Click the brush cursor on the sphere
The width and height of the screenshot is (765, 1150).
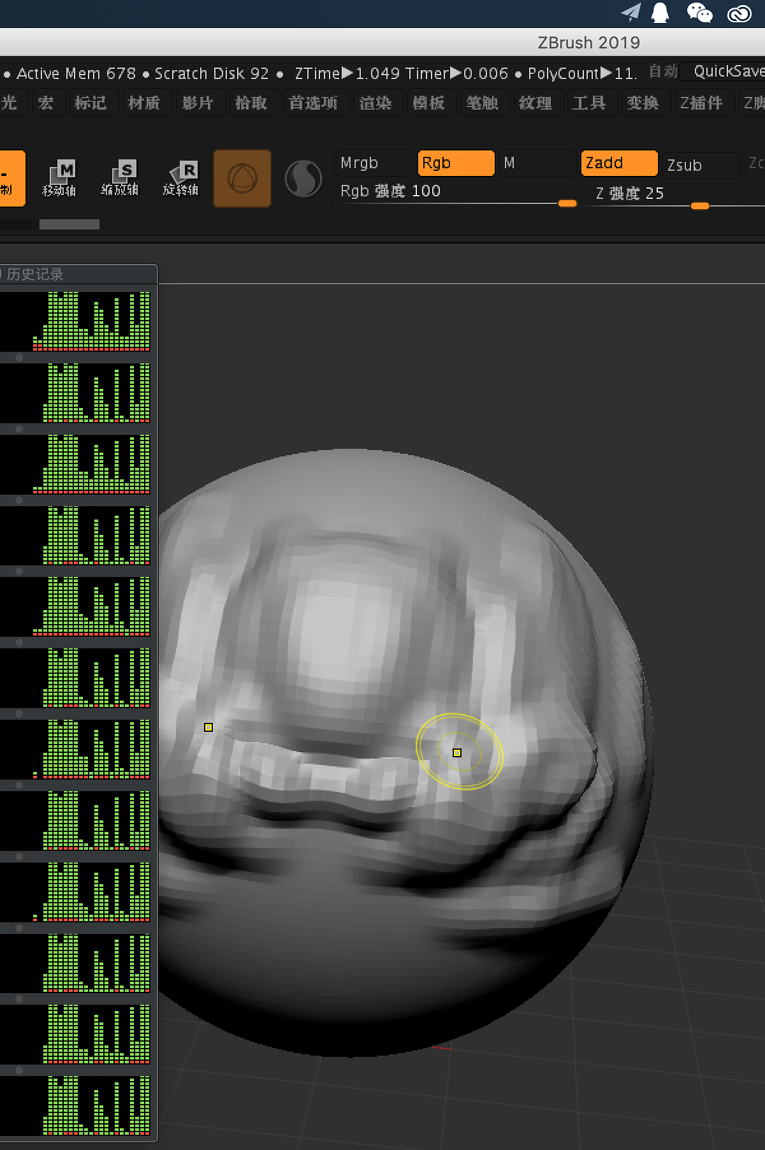point(460,752)
